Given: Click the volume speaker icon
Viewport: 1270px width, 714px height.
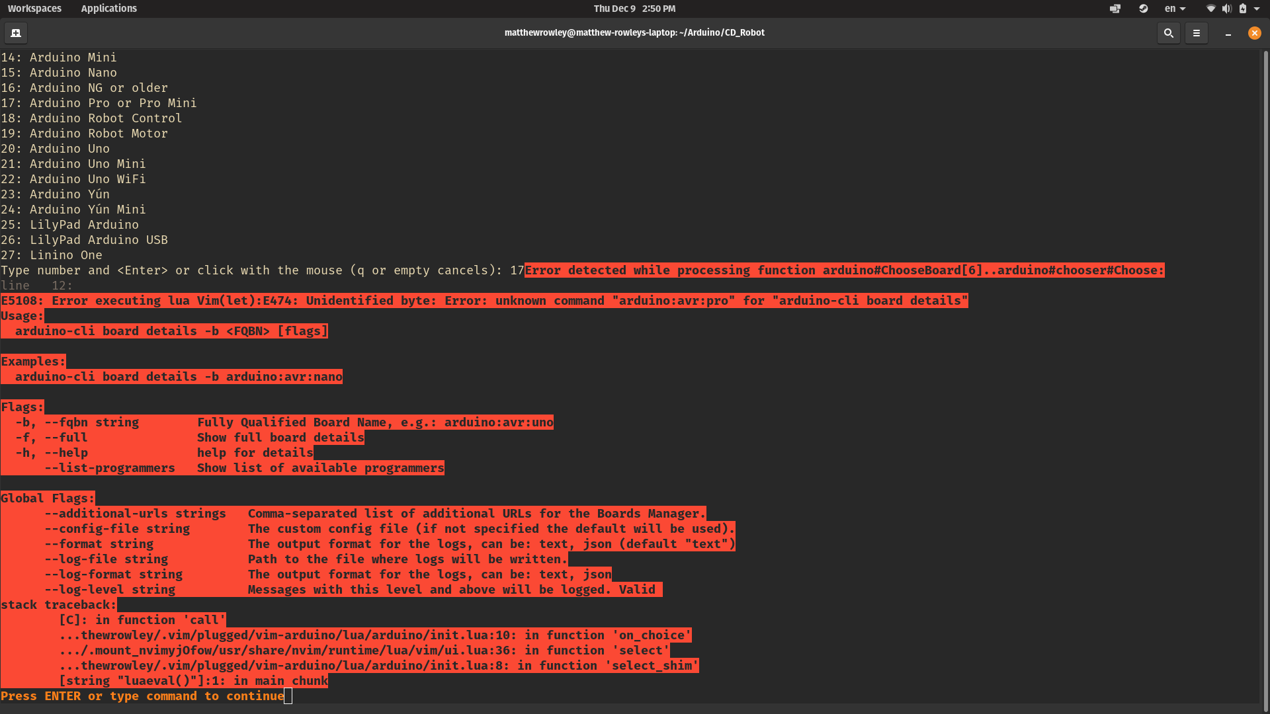Looking at the screenshot, I should pos(1226,9).
